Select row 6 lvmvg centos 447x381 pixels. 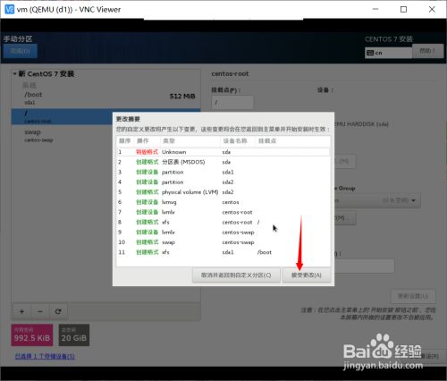223,202
